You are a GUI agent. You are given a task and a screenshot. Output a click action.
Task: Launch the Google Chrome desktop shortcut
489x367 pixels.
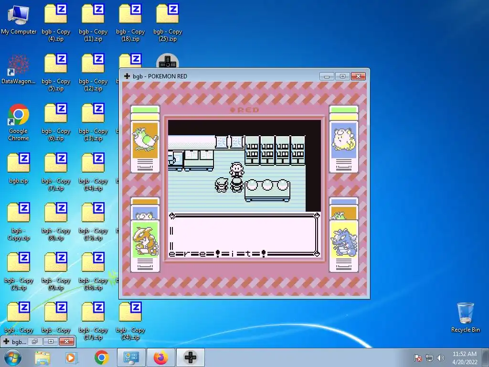(19, 122)
